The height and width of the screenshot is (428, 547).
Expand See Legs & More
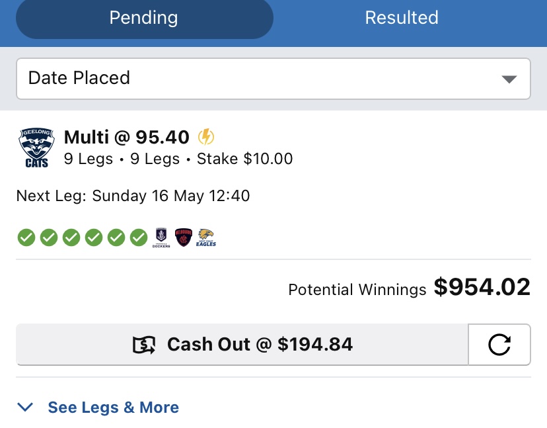[113, 407]
